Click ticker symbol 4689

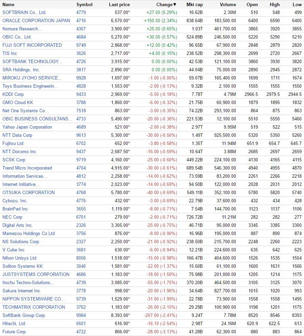point(81,127)
